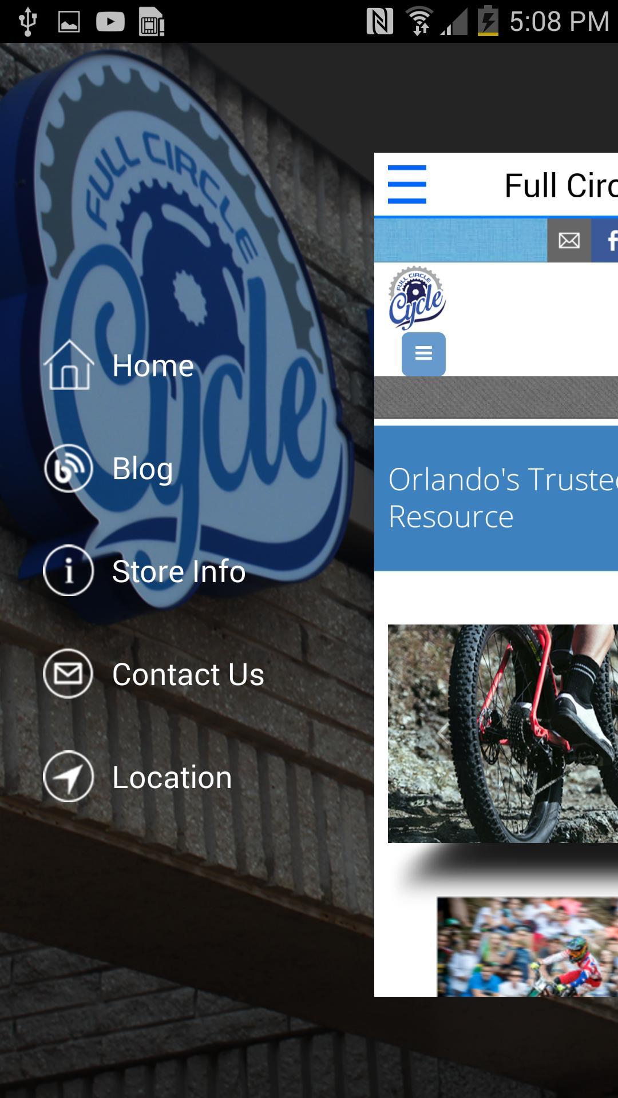Viewport: 618px width, 1098px height.
Task: Expand the website navigation menu button
Action: pos(423,354)
